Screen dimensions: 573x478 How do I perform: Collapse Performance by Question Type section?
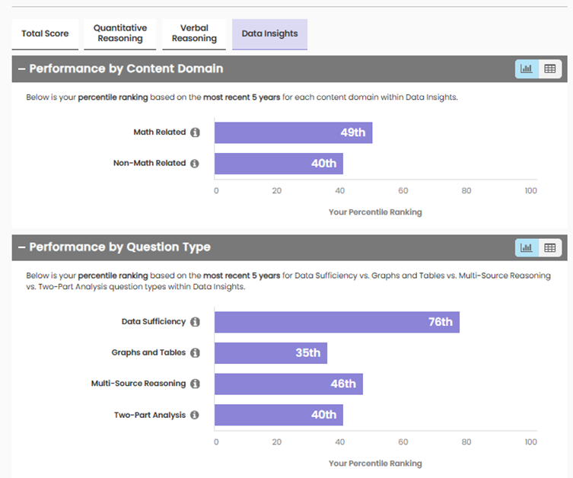point(22,247)
